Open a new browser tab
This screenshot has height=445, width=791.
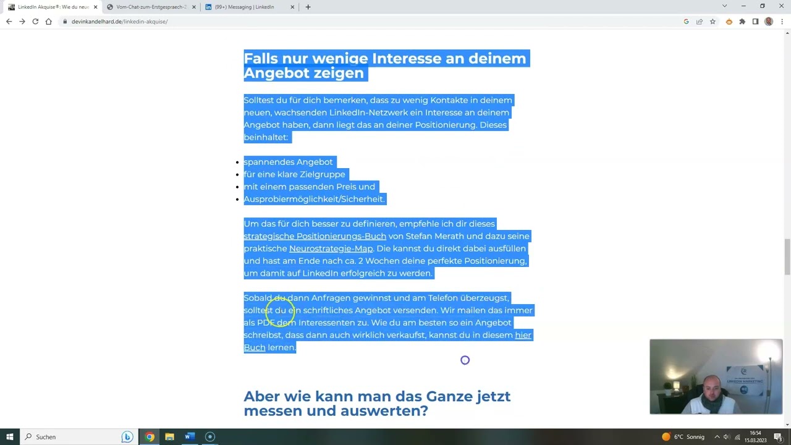[308, 7]
